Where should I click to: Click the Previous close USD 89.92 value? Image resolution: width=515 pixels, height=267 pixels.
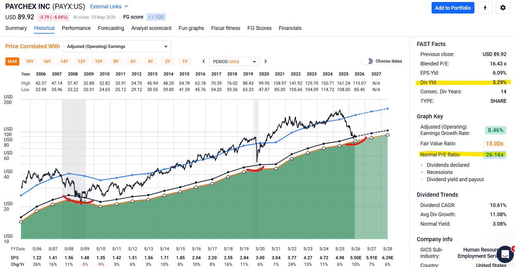point(495,54)
